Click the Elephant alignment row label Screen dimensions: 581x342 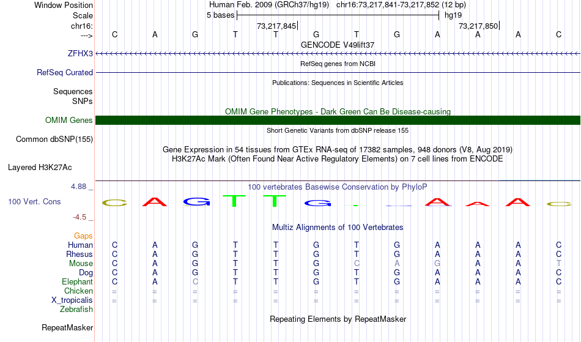77,281
